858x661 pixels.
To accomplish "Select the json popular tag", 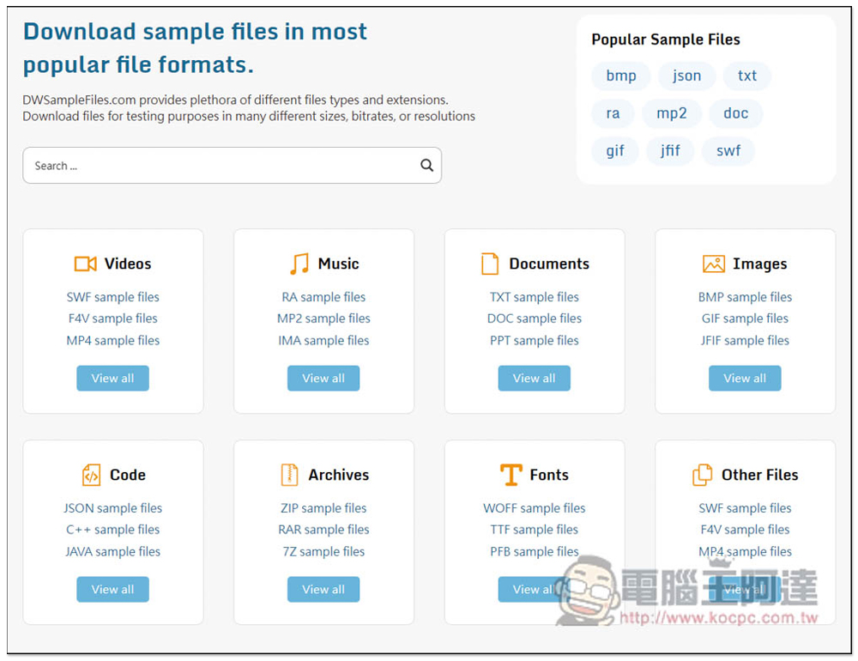I will point(686,76).
